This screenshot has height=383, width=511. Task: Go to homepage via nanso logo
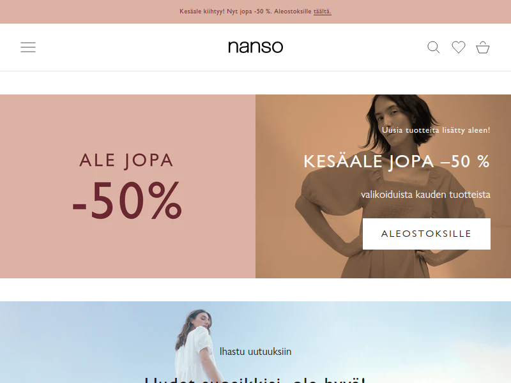(x=256, y=47)
